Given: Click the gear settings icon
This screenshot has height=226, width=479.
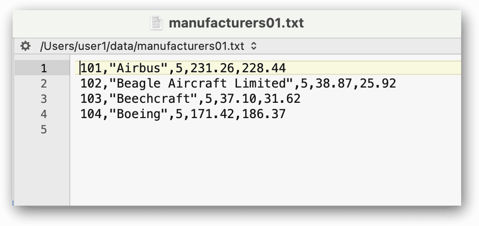Looking at the screenshot, I should click(25, 46).
